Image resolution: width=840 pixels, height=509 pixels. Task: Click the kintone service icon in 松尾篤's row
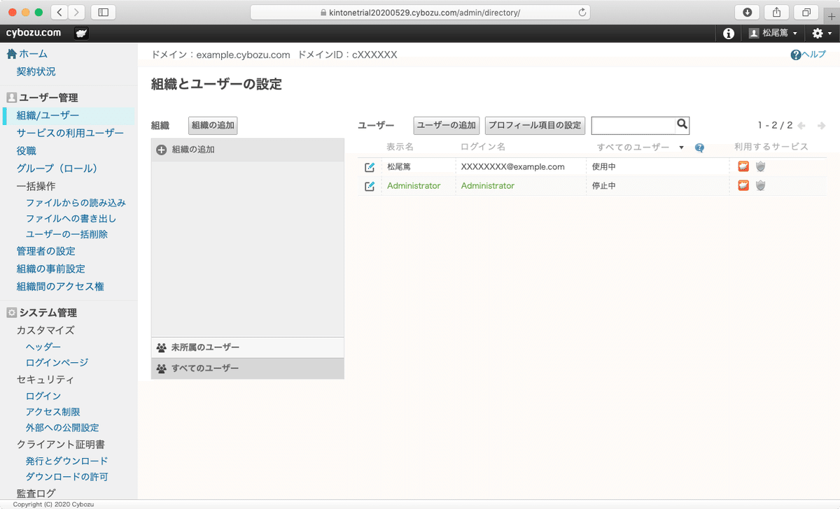(x=743, y=166)
